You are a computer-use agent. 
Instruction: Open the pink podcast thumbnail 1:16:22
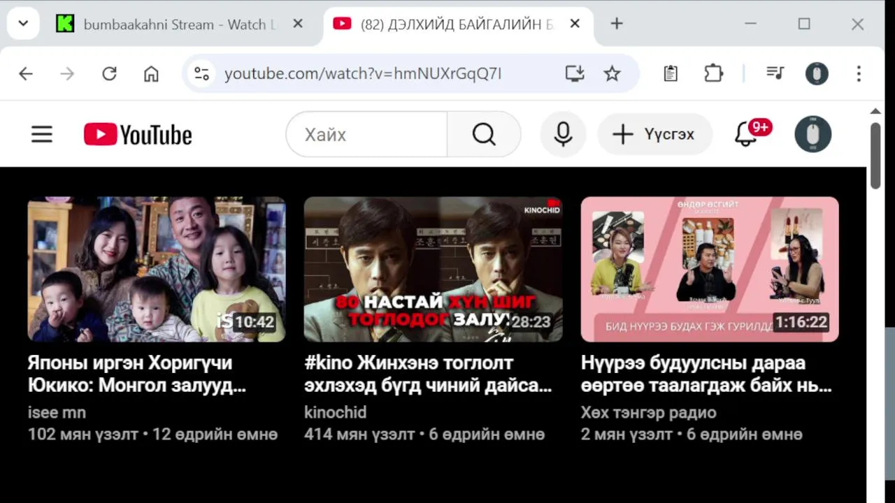tap(710, 269)
